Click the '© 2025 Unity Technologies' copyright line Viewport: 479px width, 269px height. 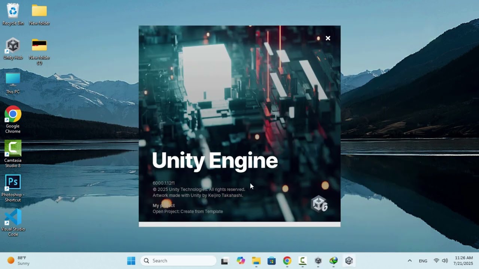[199, 189]
